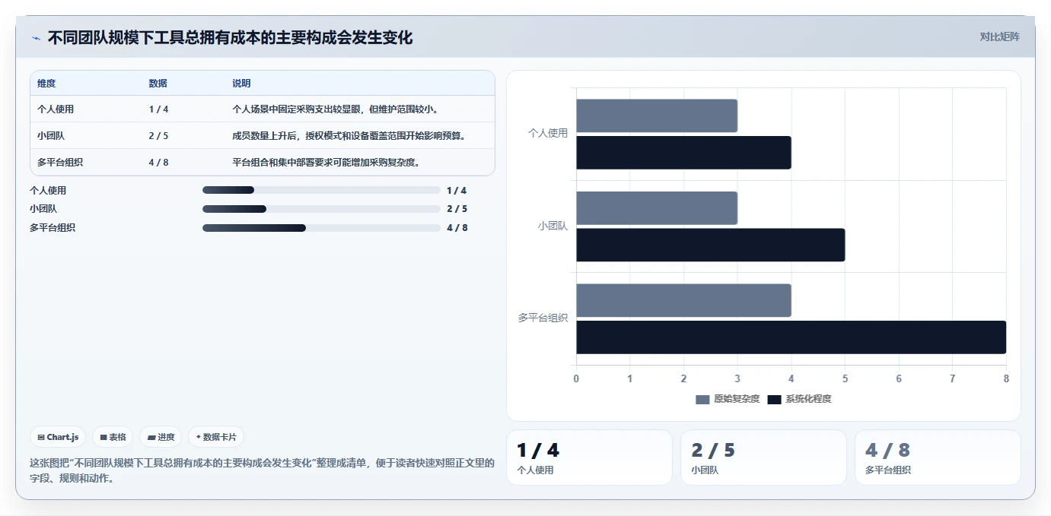
Task: Click the 1 / 4 table cell
Action: click(x=159, y=109)
